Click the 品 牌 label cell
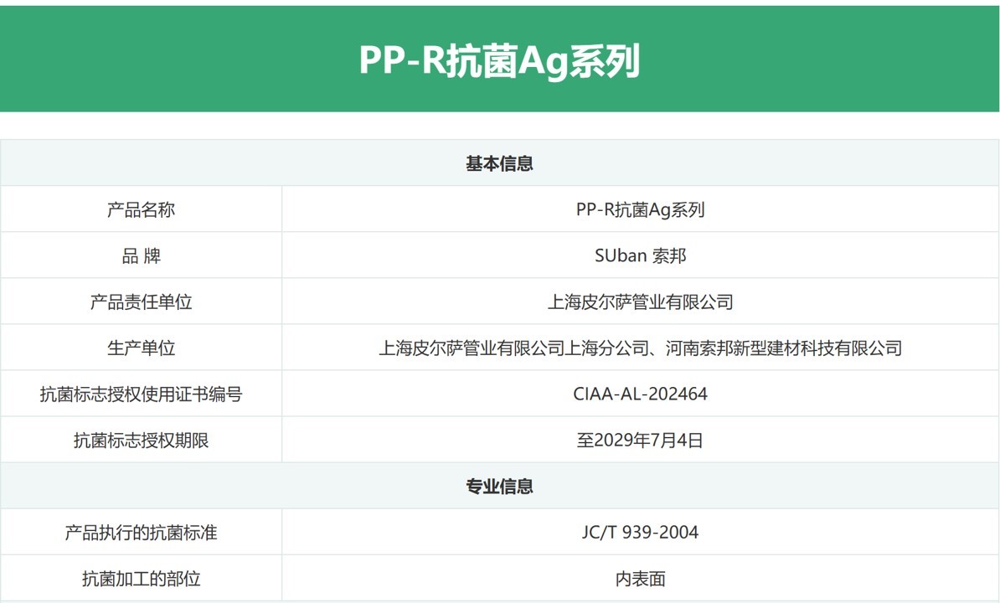 click(141, 255)
